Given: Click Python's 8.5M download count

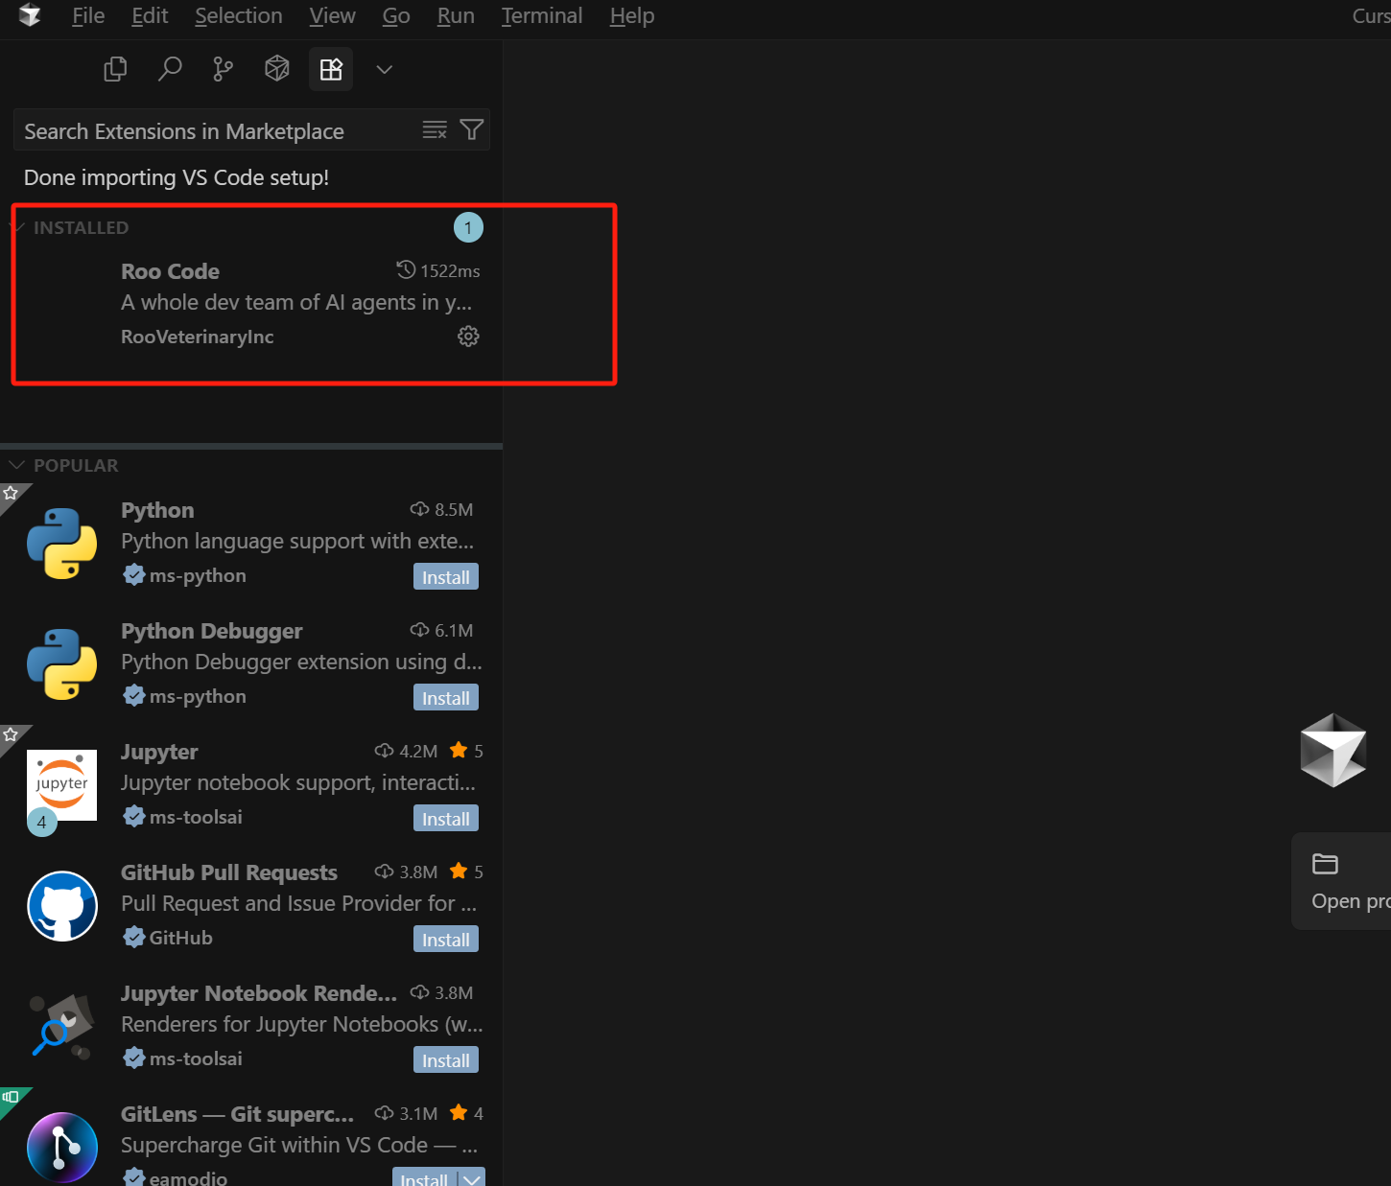Looking at the screenshot, I should point(442,509).
